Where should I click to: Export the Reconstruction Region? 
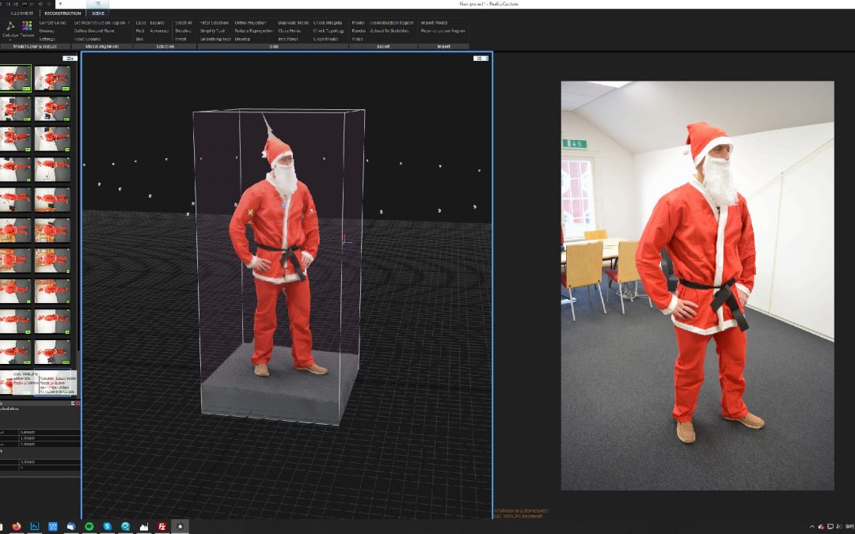[x=391, y=23]
